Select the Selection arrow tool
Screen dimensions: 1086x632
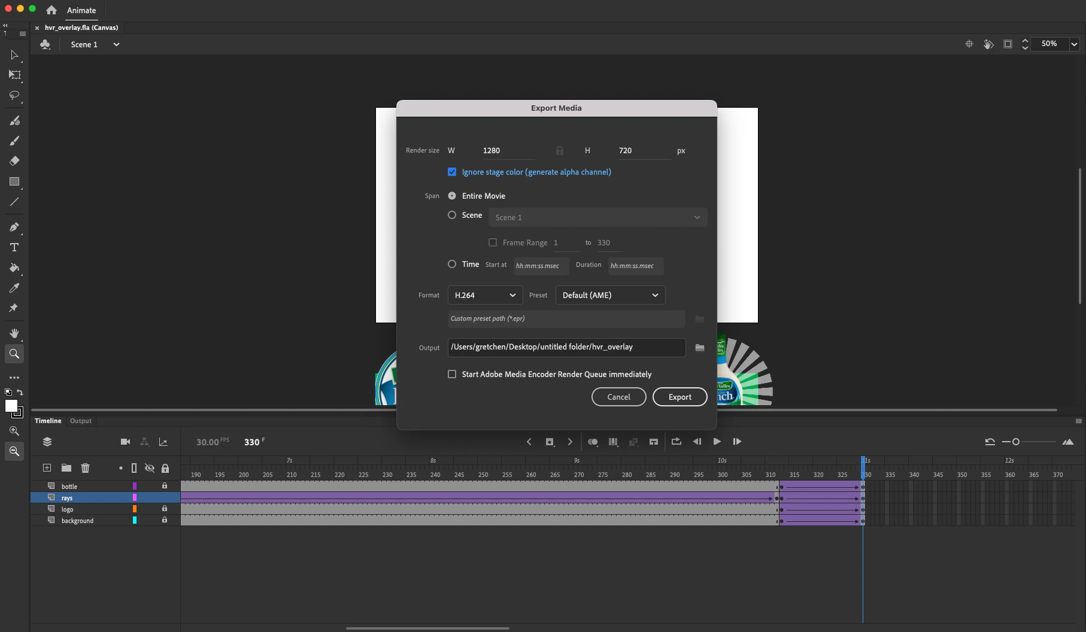click(x=14, y=55)
